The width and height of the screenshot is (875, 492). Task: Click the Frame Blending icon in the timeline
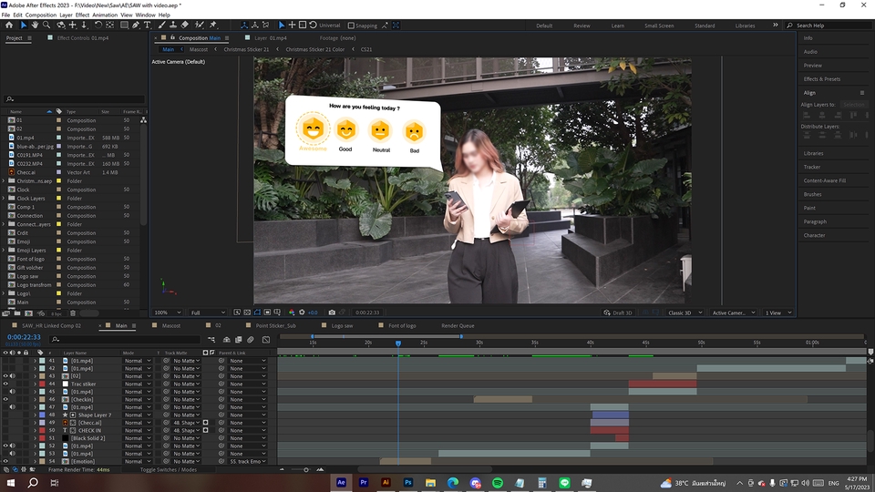[x=239, y=339]
